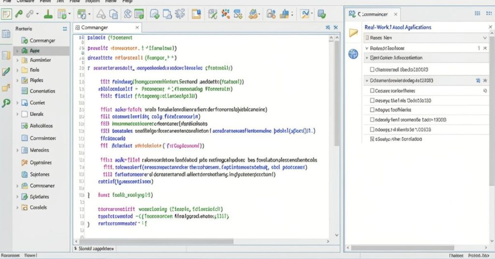Expand the Menecins tree node
Image resolution: width=495 pixels, height=259 pixels.
pyautogui.click(x=17, y=150)
